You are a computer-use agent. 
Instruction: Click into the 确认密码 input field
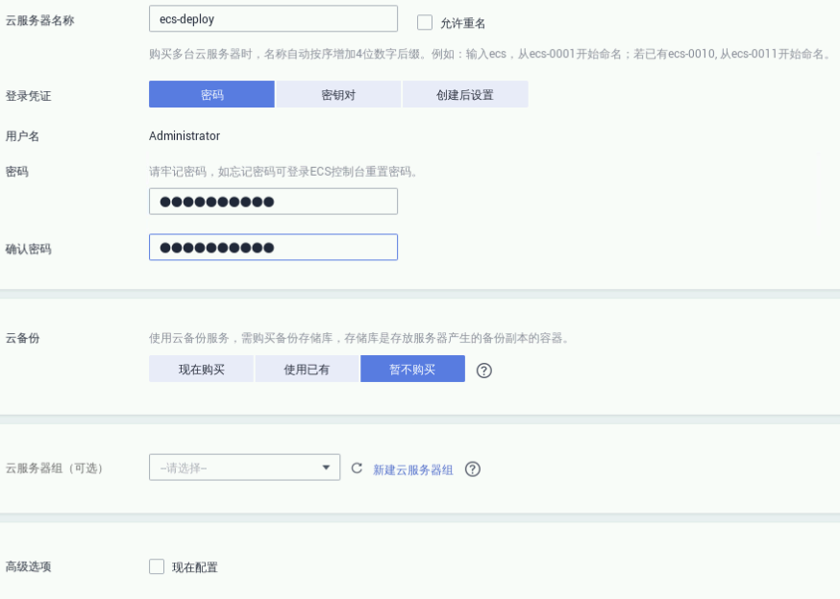click(x=273, y=248)
